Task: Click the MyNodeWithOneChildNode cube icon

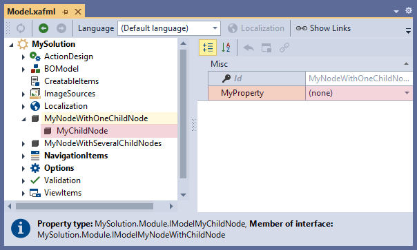Action: (x=35, y=118)
